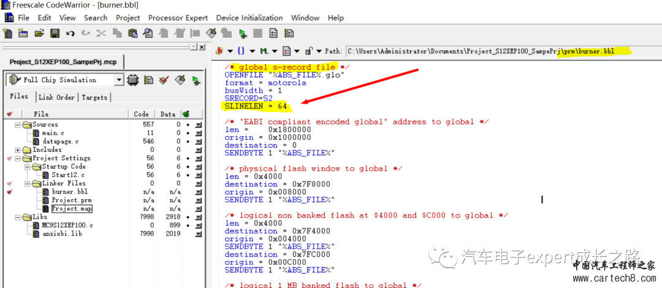Open the Device Initialization menu
Screen dimensions: 662x288
[x=249, y=18]
